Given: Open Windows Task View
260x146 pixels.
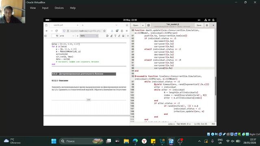Looking at the screenshot, I should [x=108, y=141].
